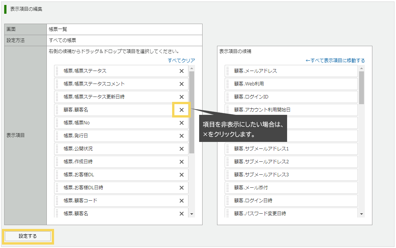Click the × icon for 帳票.公開状況

[182, 149]
